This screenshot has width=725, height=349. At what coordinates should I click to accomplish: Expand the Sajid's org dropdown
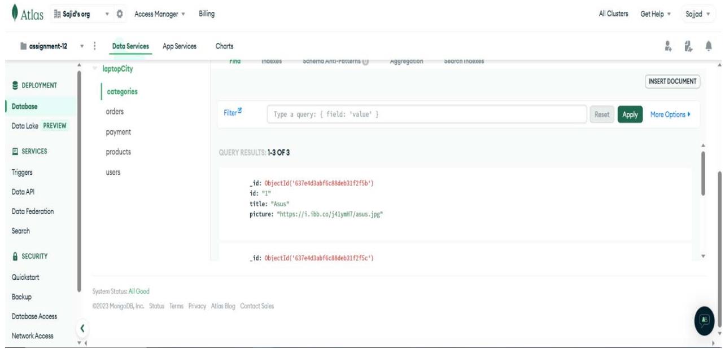pos(106,13)
